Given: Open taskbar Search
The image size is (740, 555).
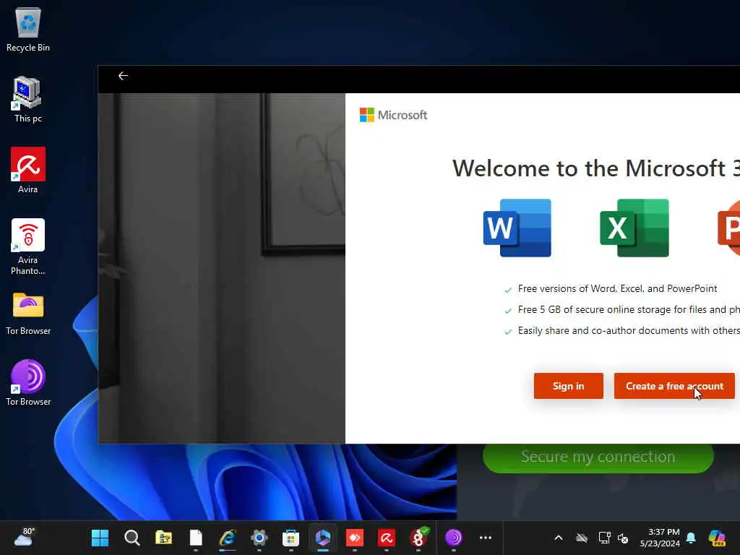Looking at the screenshot, I should point(132,538).
